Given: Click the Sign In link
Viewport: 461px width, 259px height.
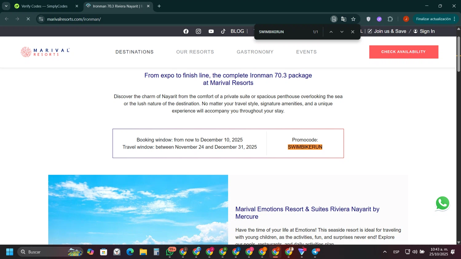Looking at the screenshot, I should click(x=424, y=31).
